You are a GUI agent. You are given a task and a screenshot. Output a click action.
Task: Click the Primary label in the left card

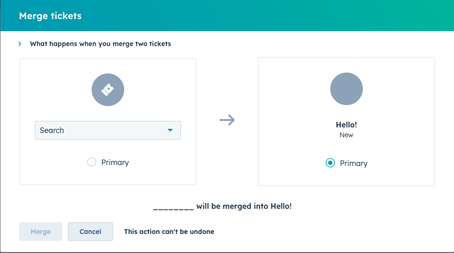(115, 162)
